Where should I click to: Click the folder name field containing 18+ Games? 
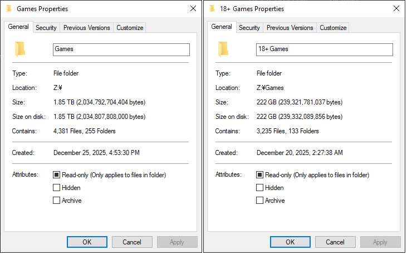(x=325, y=49)
